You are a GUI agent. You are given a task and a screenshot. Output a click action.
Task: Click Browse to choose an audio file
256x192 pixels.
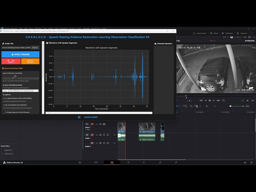coord(35,48)
